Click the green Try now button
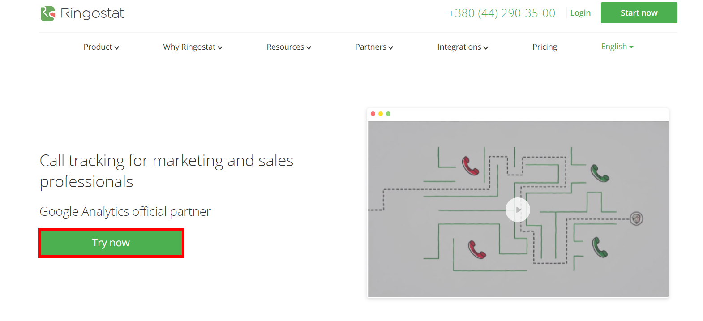The height and width of the screenshot is (321, 703). click(111, 243)
